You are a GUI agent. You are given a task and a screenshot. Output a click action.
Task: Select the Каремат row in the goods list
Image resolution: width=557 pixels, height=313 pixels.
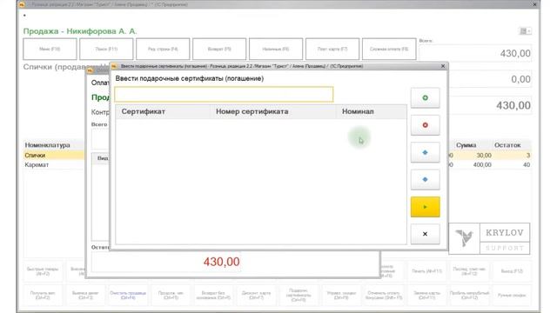(53, 164)
